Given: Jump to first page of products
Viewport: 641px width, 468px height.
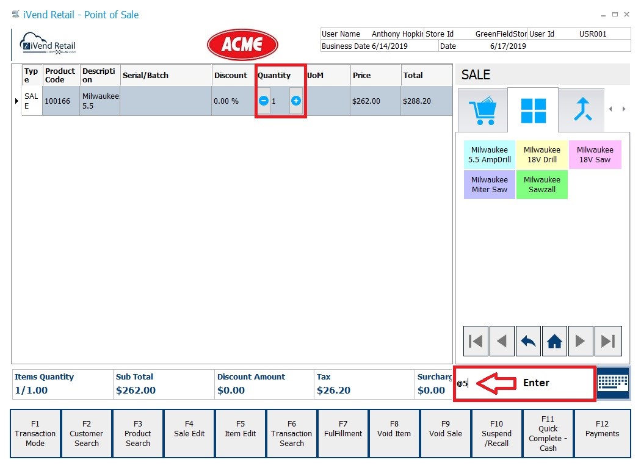Looking at the screenshot, I should [x=476, y=341].
